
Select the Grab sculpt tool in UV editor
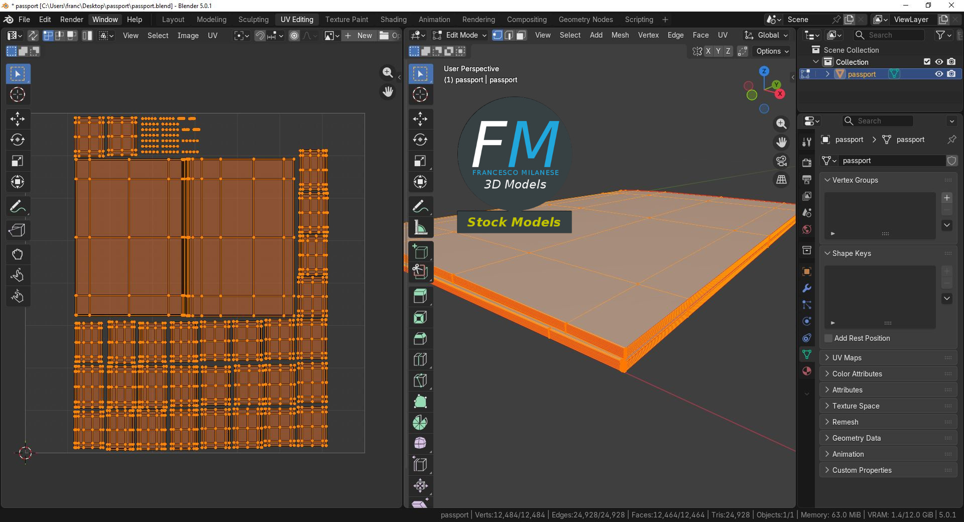tap(18, 254)
